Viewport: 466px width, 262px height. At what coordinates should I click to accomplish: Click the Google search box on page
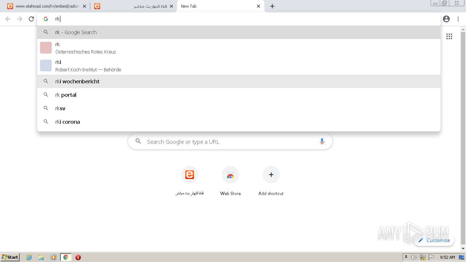pyautogui.click(x=230, y=142)
